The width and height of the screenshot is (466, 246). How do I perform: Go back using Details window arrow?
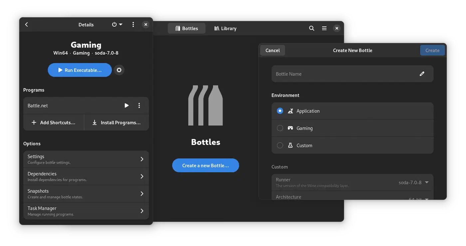click(x=27, y=25)
